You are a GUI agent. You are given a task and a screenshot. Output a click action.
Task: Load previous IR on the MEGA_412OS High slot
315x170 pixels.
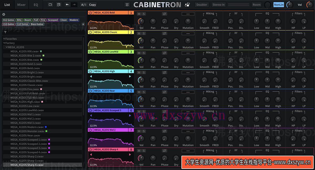(91, 76)
